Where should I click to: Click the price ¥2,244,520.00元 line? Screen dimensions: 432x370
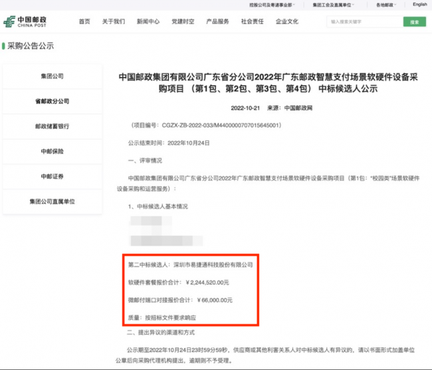pos(179,283)
